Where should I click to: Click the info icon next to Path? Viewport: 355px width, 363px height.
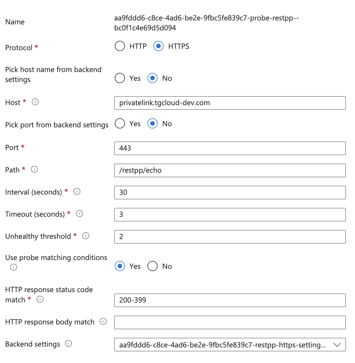(x=34, y=169)
